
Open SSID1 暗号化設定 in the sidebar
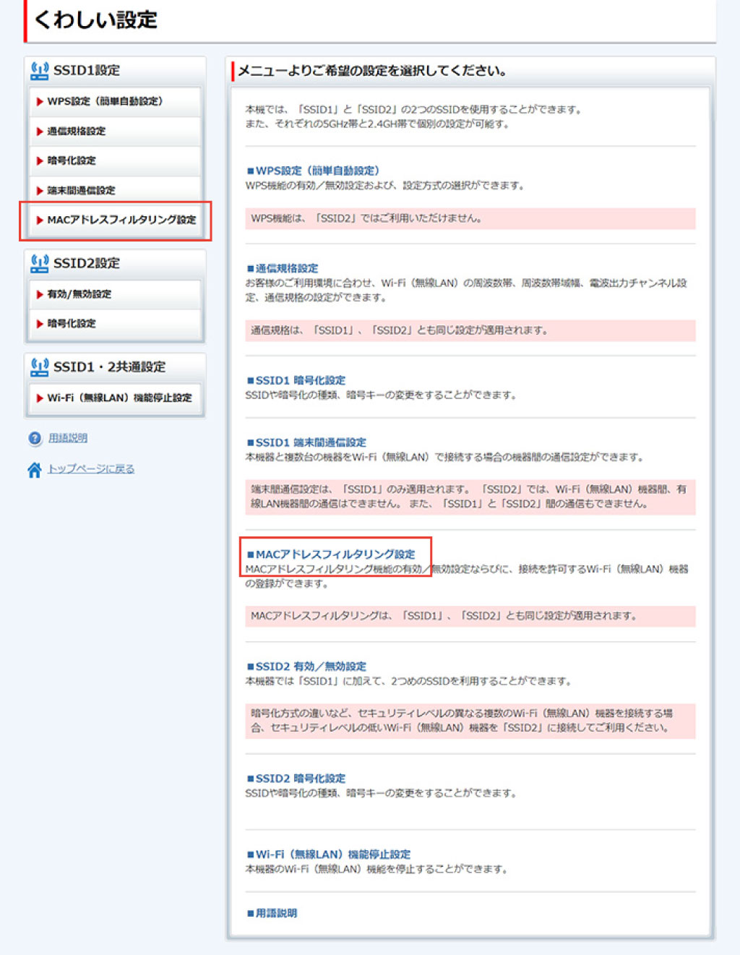[71, 160]
